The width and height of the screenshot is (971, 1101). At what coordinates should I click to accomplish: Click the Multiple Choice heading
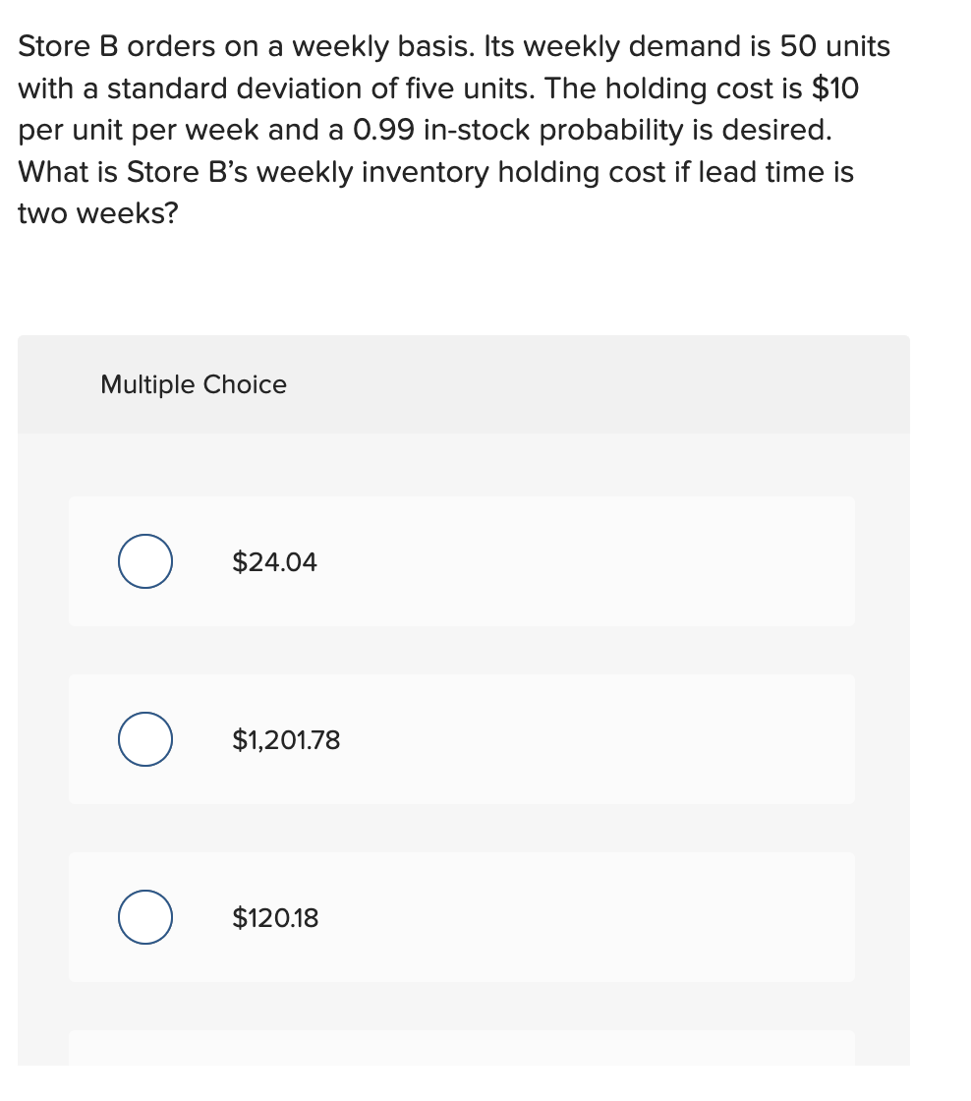(194, 384)
